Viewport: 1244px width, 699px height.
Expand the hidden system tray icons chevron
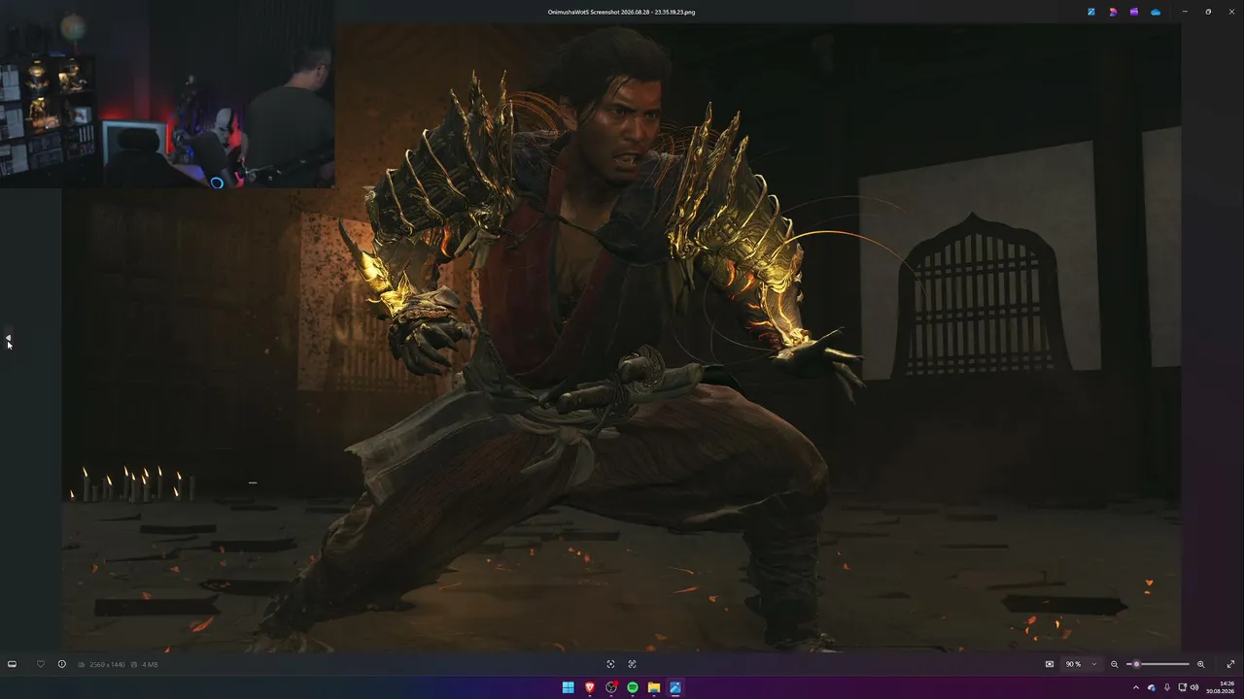(x=1136, y=687)
